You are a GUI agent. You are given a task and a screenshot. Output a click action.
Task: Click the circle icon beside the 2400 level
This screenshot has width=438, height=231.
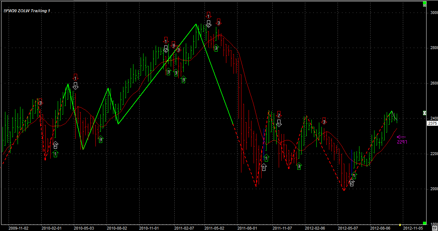(425, 113)
